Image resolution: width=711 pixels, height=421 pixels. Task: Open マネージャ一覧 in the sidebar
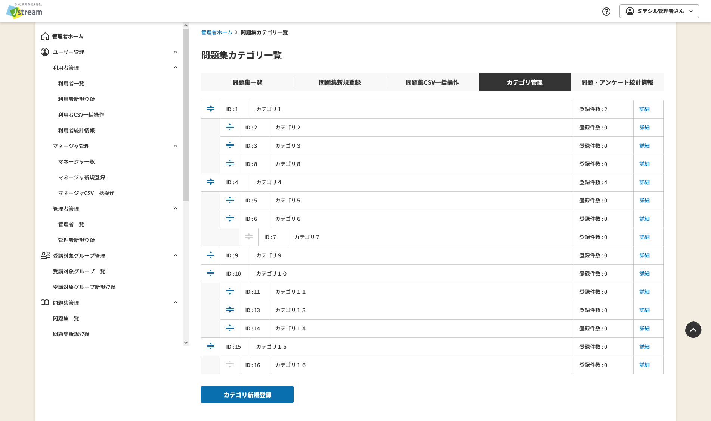coord(76,162)
